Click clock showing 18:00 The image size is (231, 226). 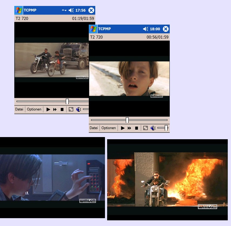tap(155, 29)
